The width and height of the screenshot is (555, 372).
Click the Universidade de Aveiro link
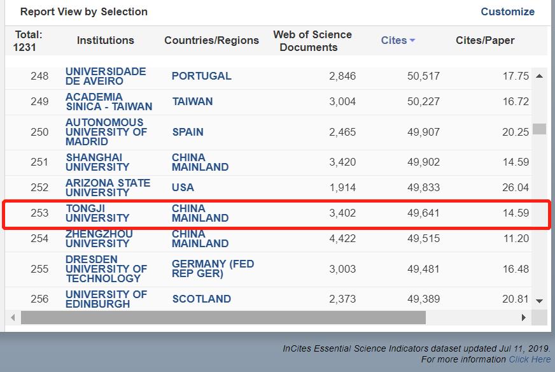[x=106, y=76]
